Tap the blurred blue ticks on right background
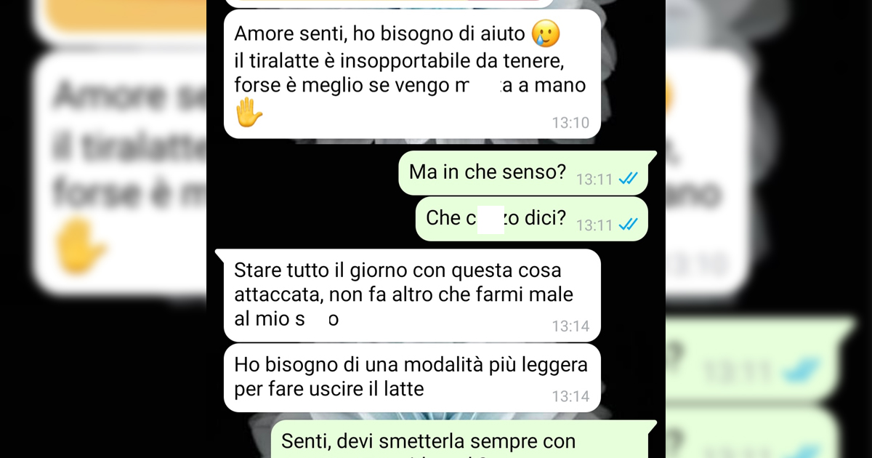872x458 pixels. tap(807, 372)
